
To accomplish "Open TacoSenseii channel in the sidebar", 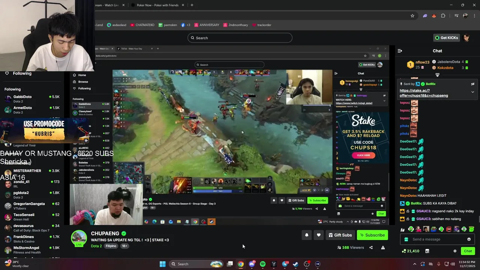I will [x=32, y=217].
